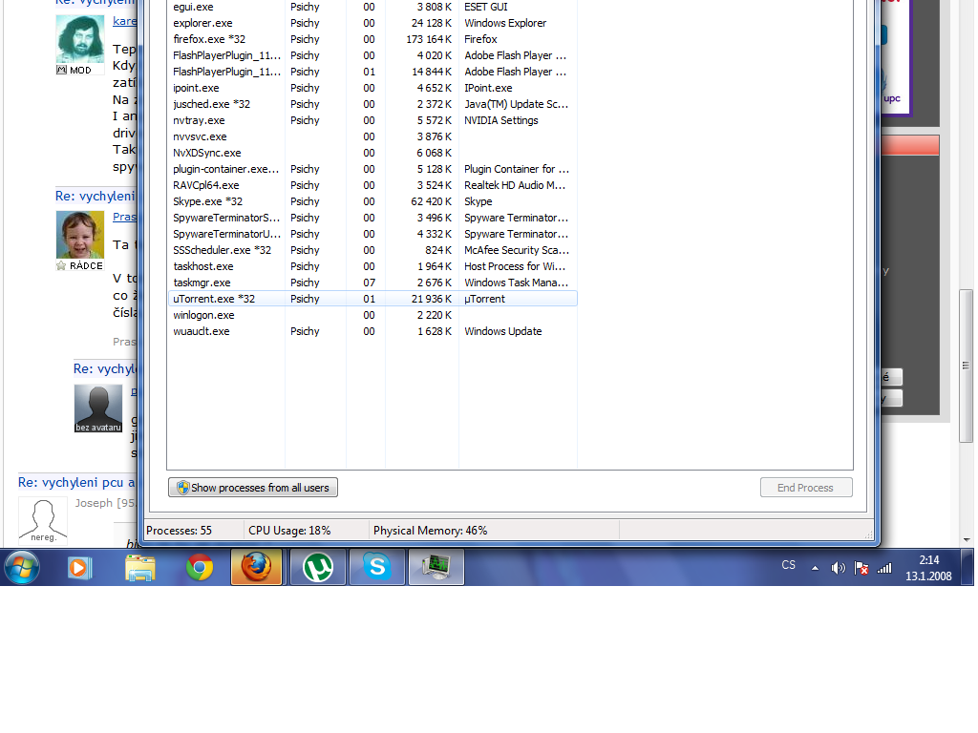Screen dimensions: 978x733
Task: Click the NVIDIA Settings description
Action: [500, 120]
